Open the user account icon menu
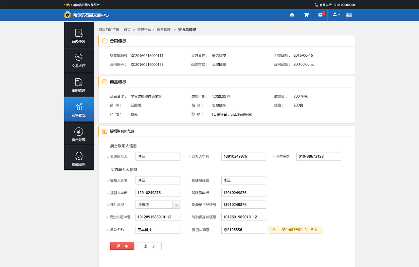The image size is (419, 267). [335, 15]
